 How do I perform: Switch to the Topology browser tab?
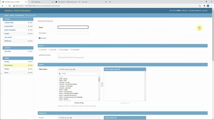[x=40, y=2]
